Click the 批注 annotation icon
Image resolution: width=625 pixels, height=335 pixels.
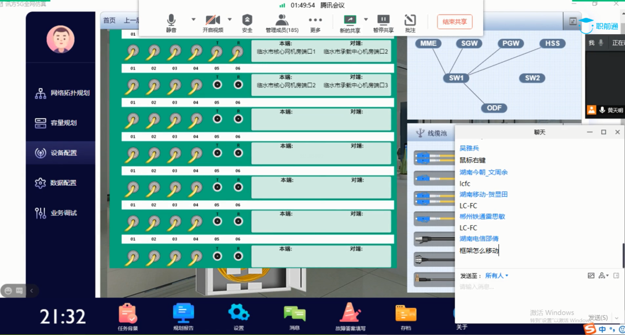410,21
